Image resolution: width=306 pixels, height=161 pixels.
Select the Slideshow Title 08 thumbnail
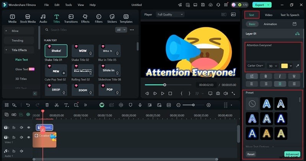click(x=109, y=71)
